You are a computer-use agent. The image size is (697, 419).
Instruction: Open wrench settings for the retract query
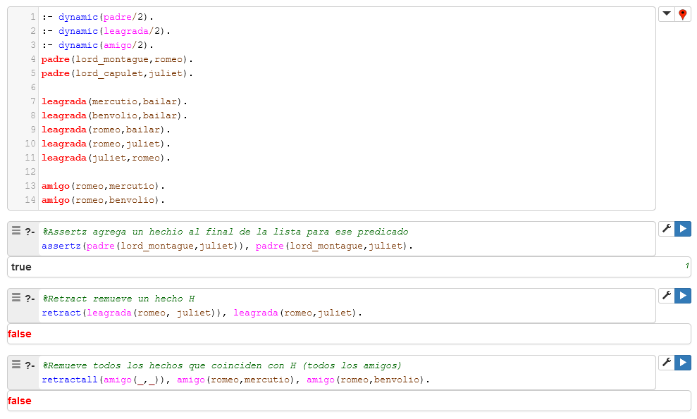pos(667,296)
